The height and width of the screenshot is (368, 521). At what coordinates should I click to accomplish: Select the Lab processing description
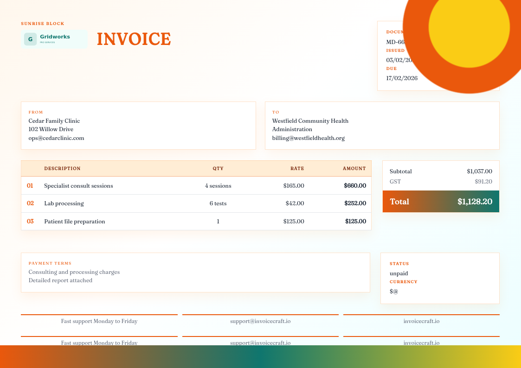pos(64,203)
